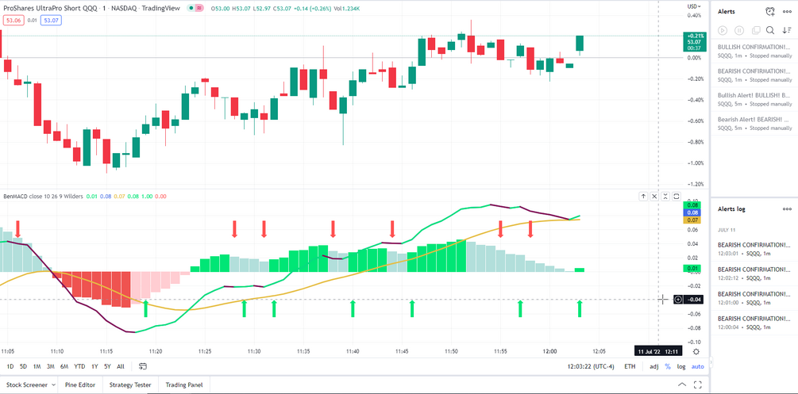Image resolution: width=798 pixels, height=394 pixels.
Task: Click the green 0.01 histogram value tag
Action: [693, 268]
